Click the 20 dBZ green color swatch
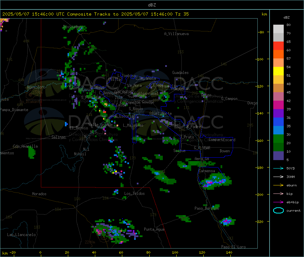This screenshot has height=257, width=304. 278,138
